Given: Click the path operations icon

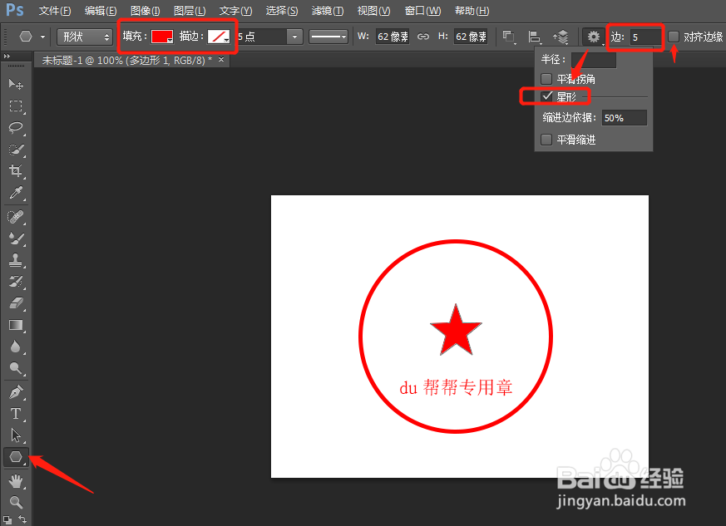Looking at the screenshot, I should (509, 37).
